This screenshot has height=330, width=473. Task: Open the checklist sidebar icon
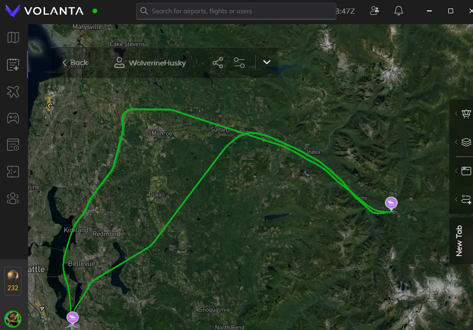click(13, 172)
